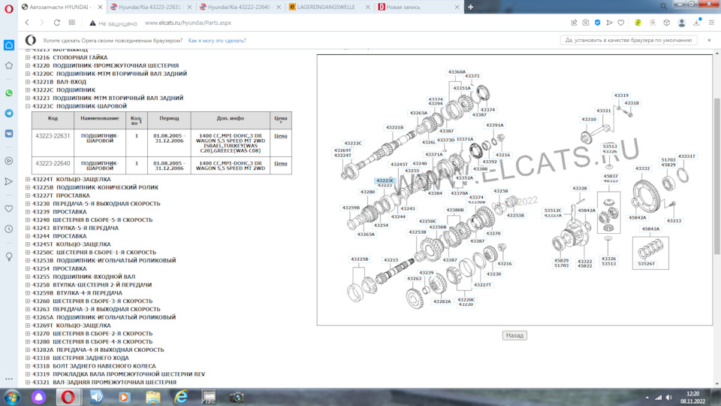Collapse 43223C ПОДШИПНИК-ШАРОВОЙ node
721x406 pixels.
28,106
